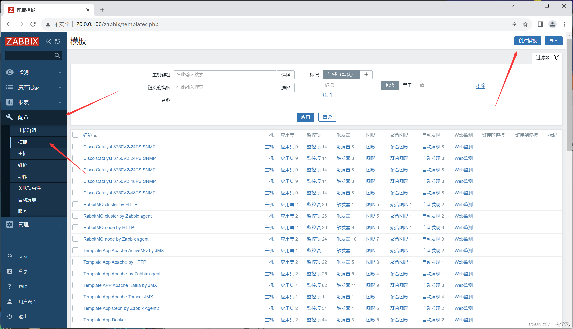Image resolution: width=573 pixels, height=329 pixels.
Task: Click the not-secure warning triangle icon
Action: [x=48, y=24]
